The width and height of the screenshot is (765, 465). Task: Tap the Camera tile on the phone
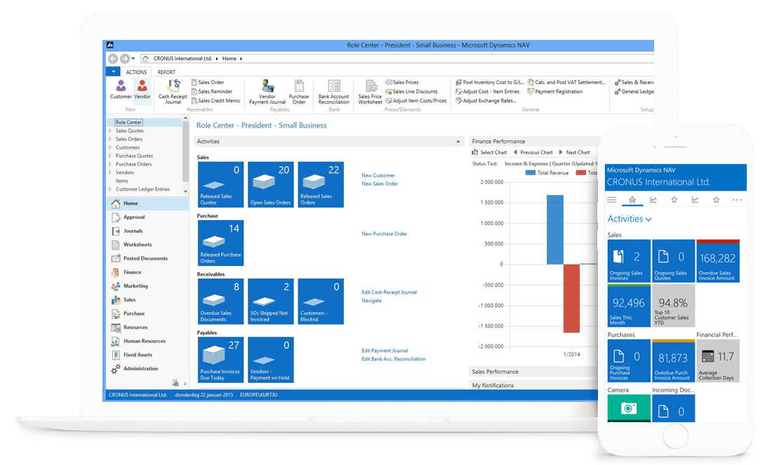point(629,408)
